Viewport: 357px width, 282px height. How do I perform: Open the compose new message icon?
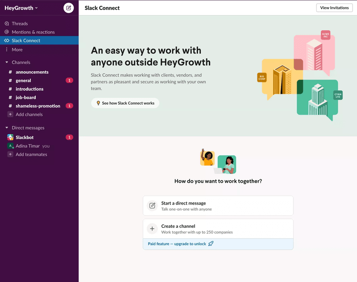point(68,8)
